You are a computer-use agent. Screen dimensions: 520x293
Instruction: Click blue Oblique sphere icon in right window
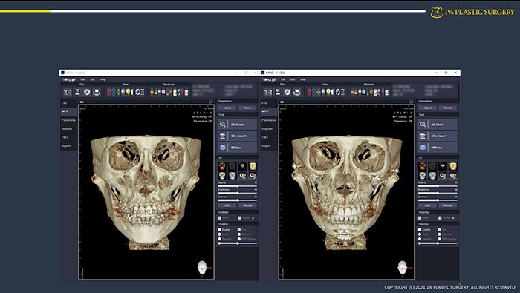423,148
